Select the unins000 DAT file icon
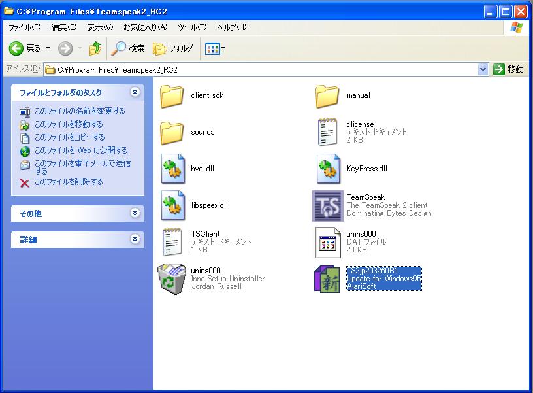Viewport: 533px width, 393px height. pyautogui.click(x=328, y=243)
